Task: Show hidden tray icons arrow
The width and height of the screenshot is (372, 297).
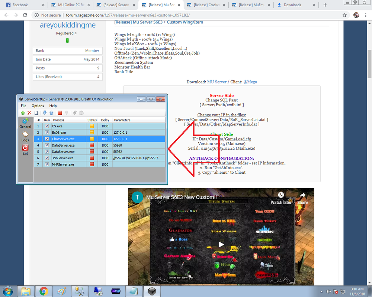Action: (321, 291)
